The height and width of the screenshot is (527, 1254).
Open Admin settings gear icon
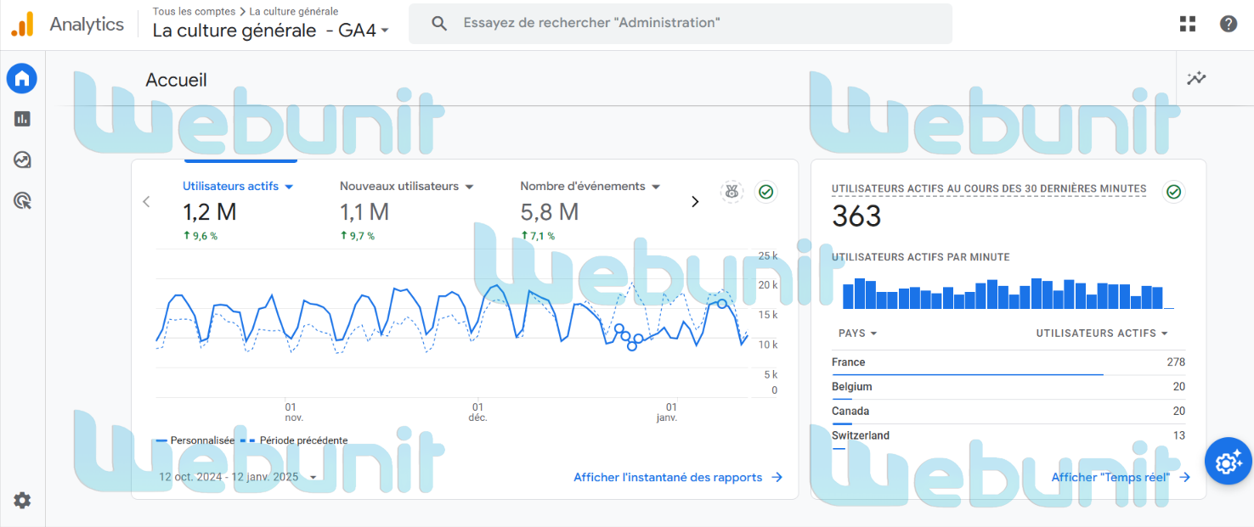pyautogui.click(x=22, y=501)
